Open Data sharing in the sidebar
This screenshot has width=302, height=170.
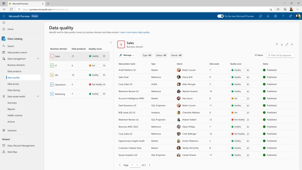pyautogui.click(x=14, y=90)
